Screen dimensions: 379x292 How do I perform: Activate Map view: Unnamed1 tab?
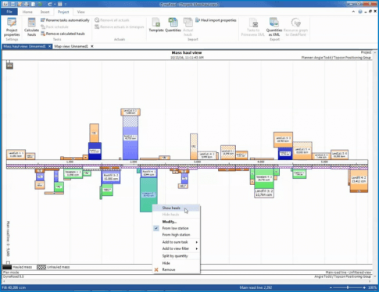[71, 46]
